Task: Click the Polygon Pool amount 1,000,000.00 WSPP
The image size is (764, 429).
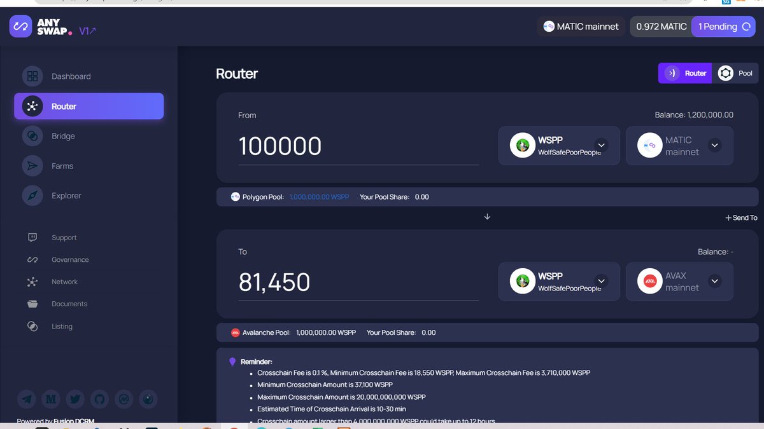Action: pyautogui.click(x=319, y=197)
